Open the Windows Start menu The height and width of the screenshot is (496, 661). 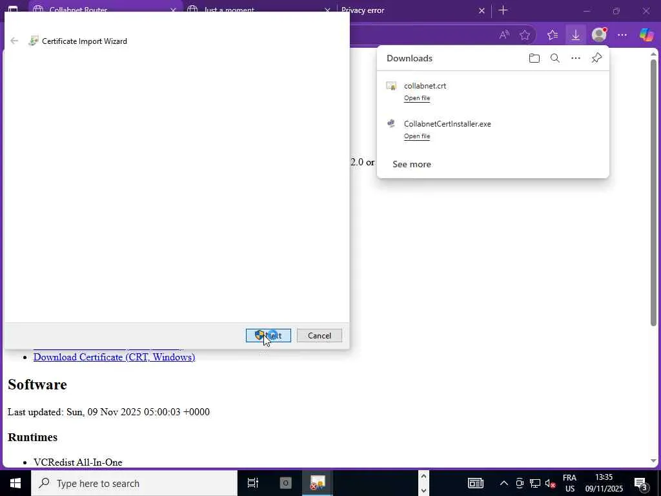[15, 483]
